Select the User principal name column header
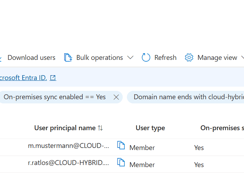The height and width of the screenshot is (173, 244). (65, 128)
